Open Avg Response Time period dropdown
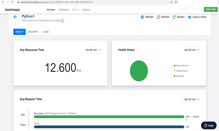This screenshot has height=131, width=219. pos(92,50)
